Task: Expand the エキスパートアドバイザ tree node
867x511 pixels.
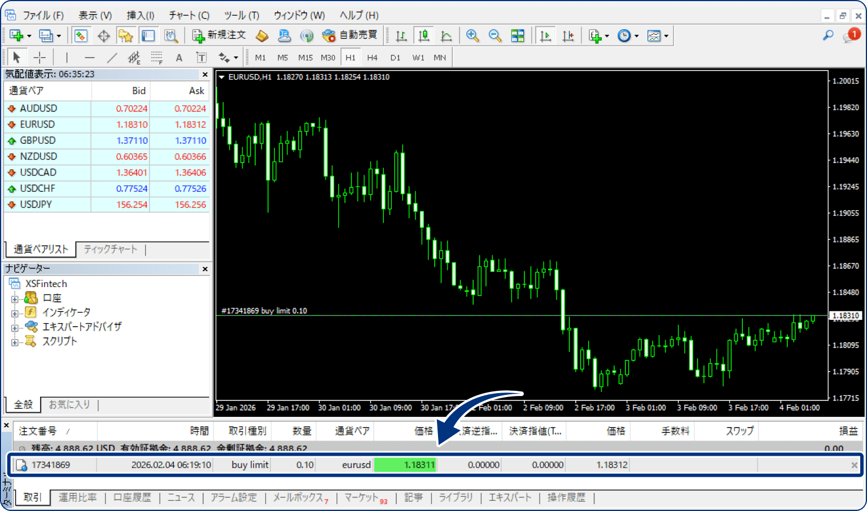Action: tap(15, 327)
